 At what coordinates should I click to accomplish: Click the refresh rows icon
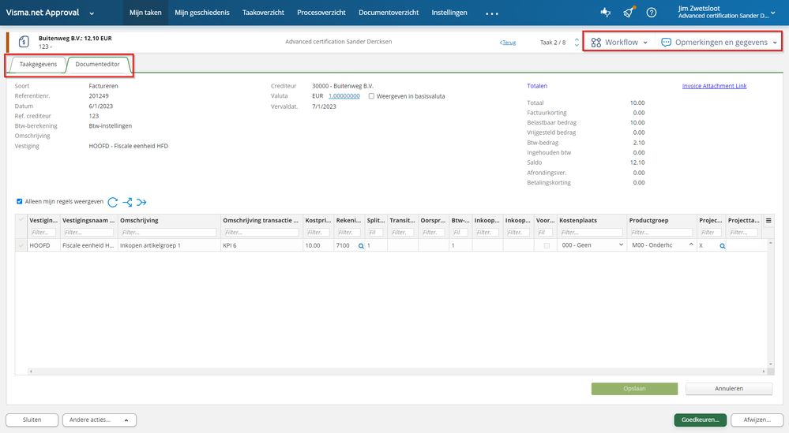[x=113, y=202]
